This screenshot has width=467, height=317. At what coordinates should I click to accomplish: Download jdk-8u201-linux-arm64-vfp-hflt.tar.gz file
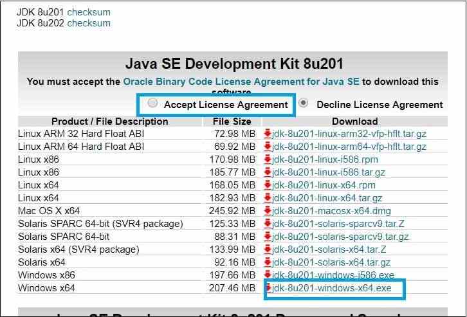pyautogui.click(x=349, y=147)
